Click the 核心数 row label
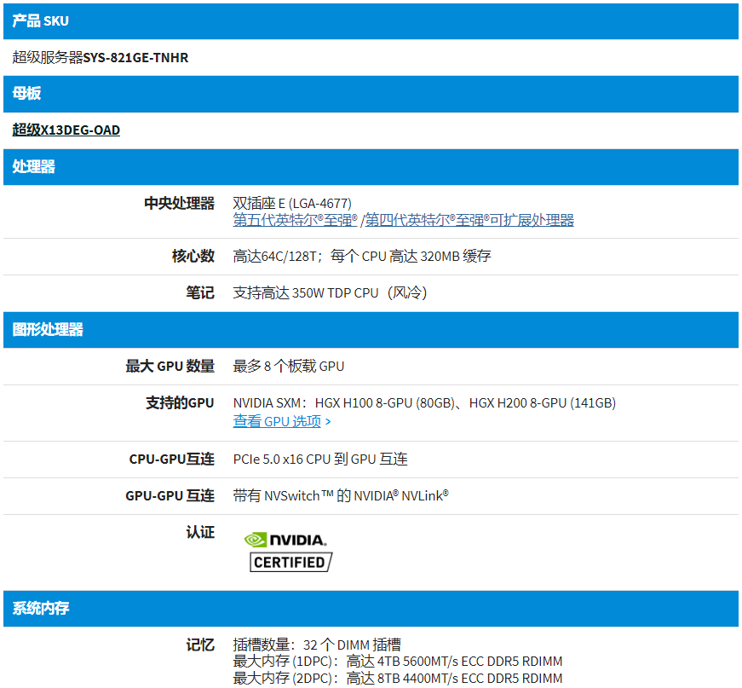This screenshot has width=742, height=688. [193, 256]
